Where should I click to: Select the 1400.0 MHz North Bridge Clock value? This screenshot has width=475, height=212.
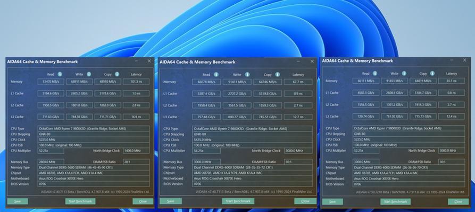point(136,151)
